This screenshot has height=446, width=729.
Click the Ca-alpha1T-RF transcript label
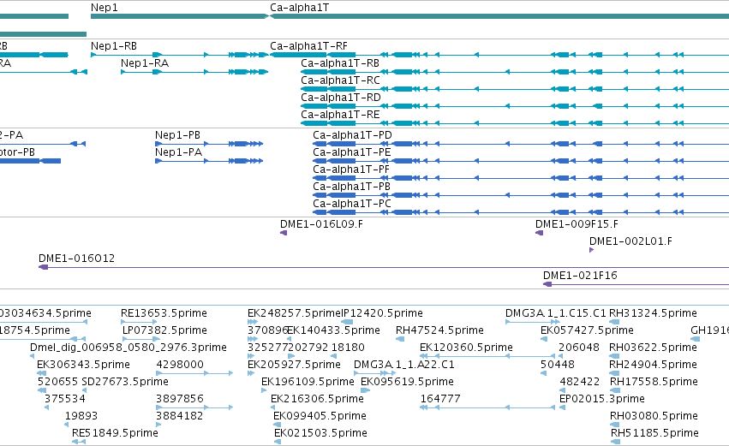(308, 46)
